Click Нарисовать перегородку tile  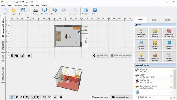(169, 33)
